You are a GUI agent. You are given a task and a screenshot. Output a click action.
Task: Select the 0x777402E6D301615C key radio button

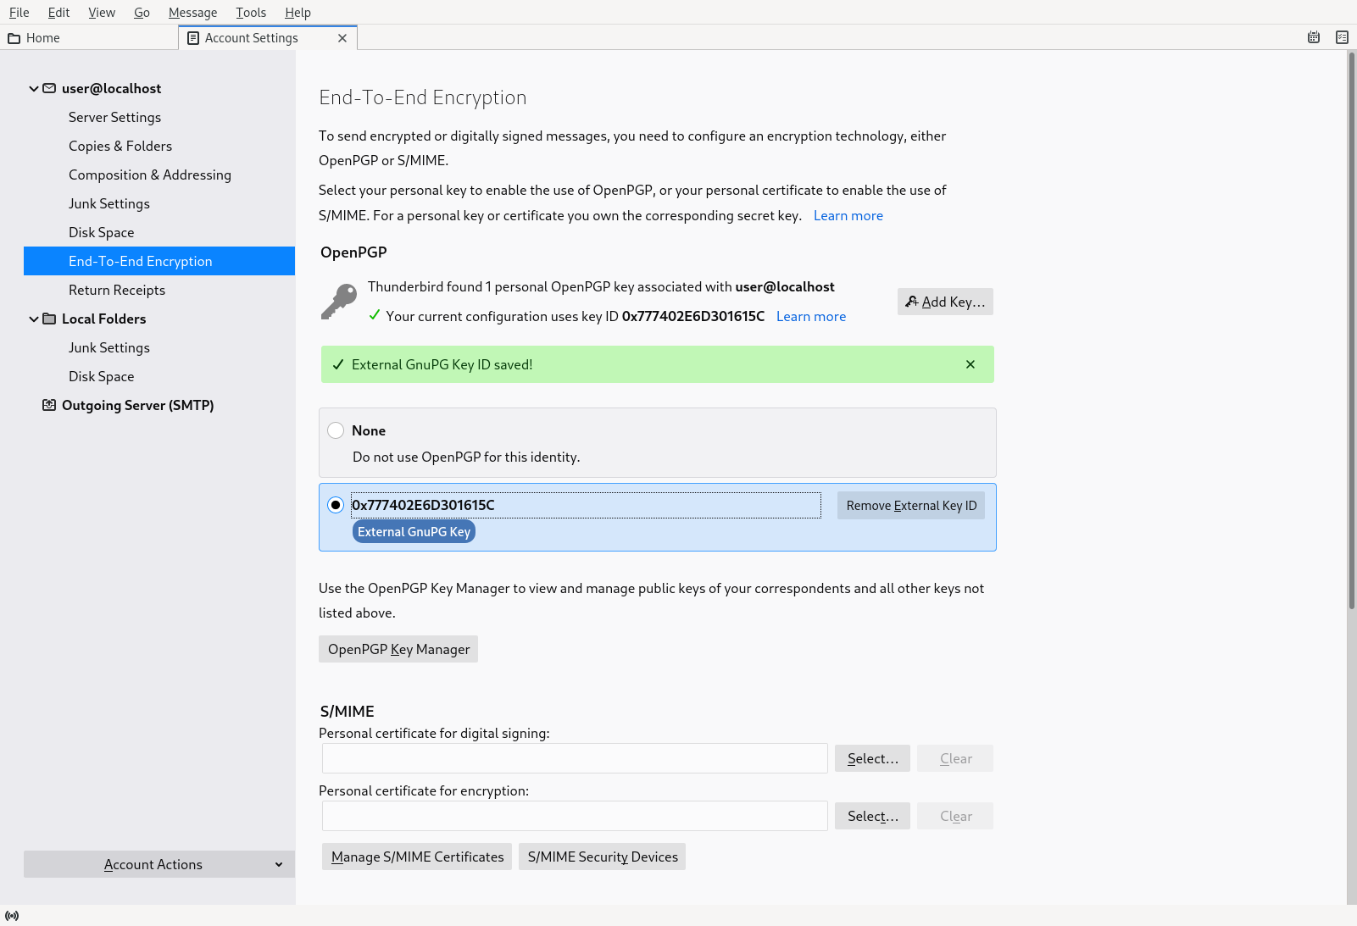336,505
